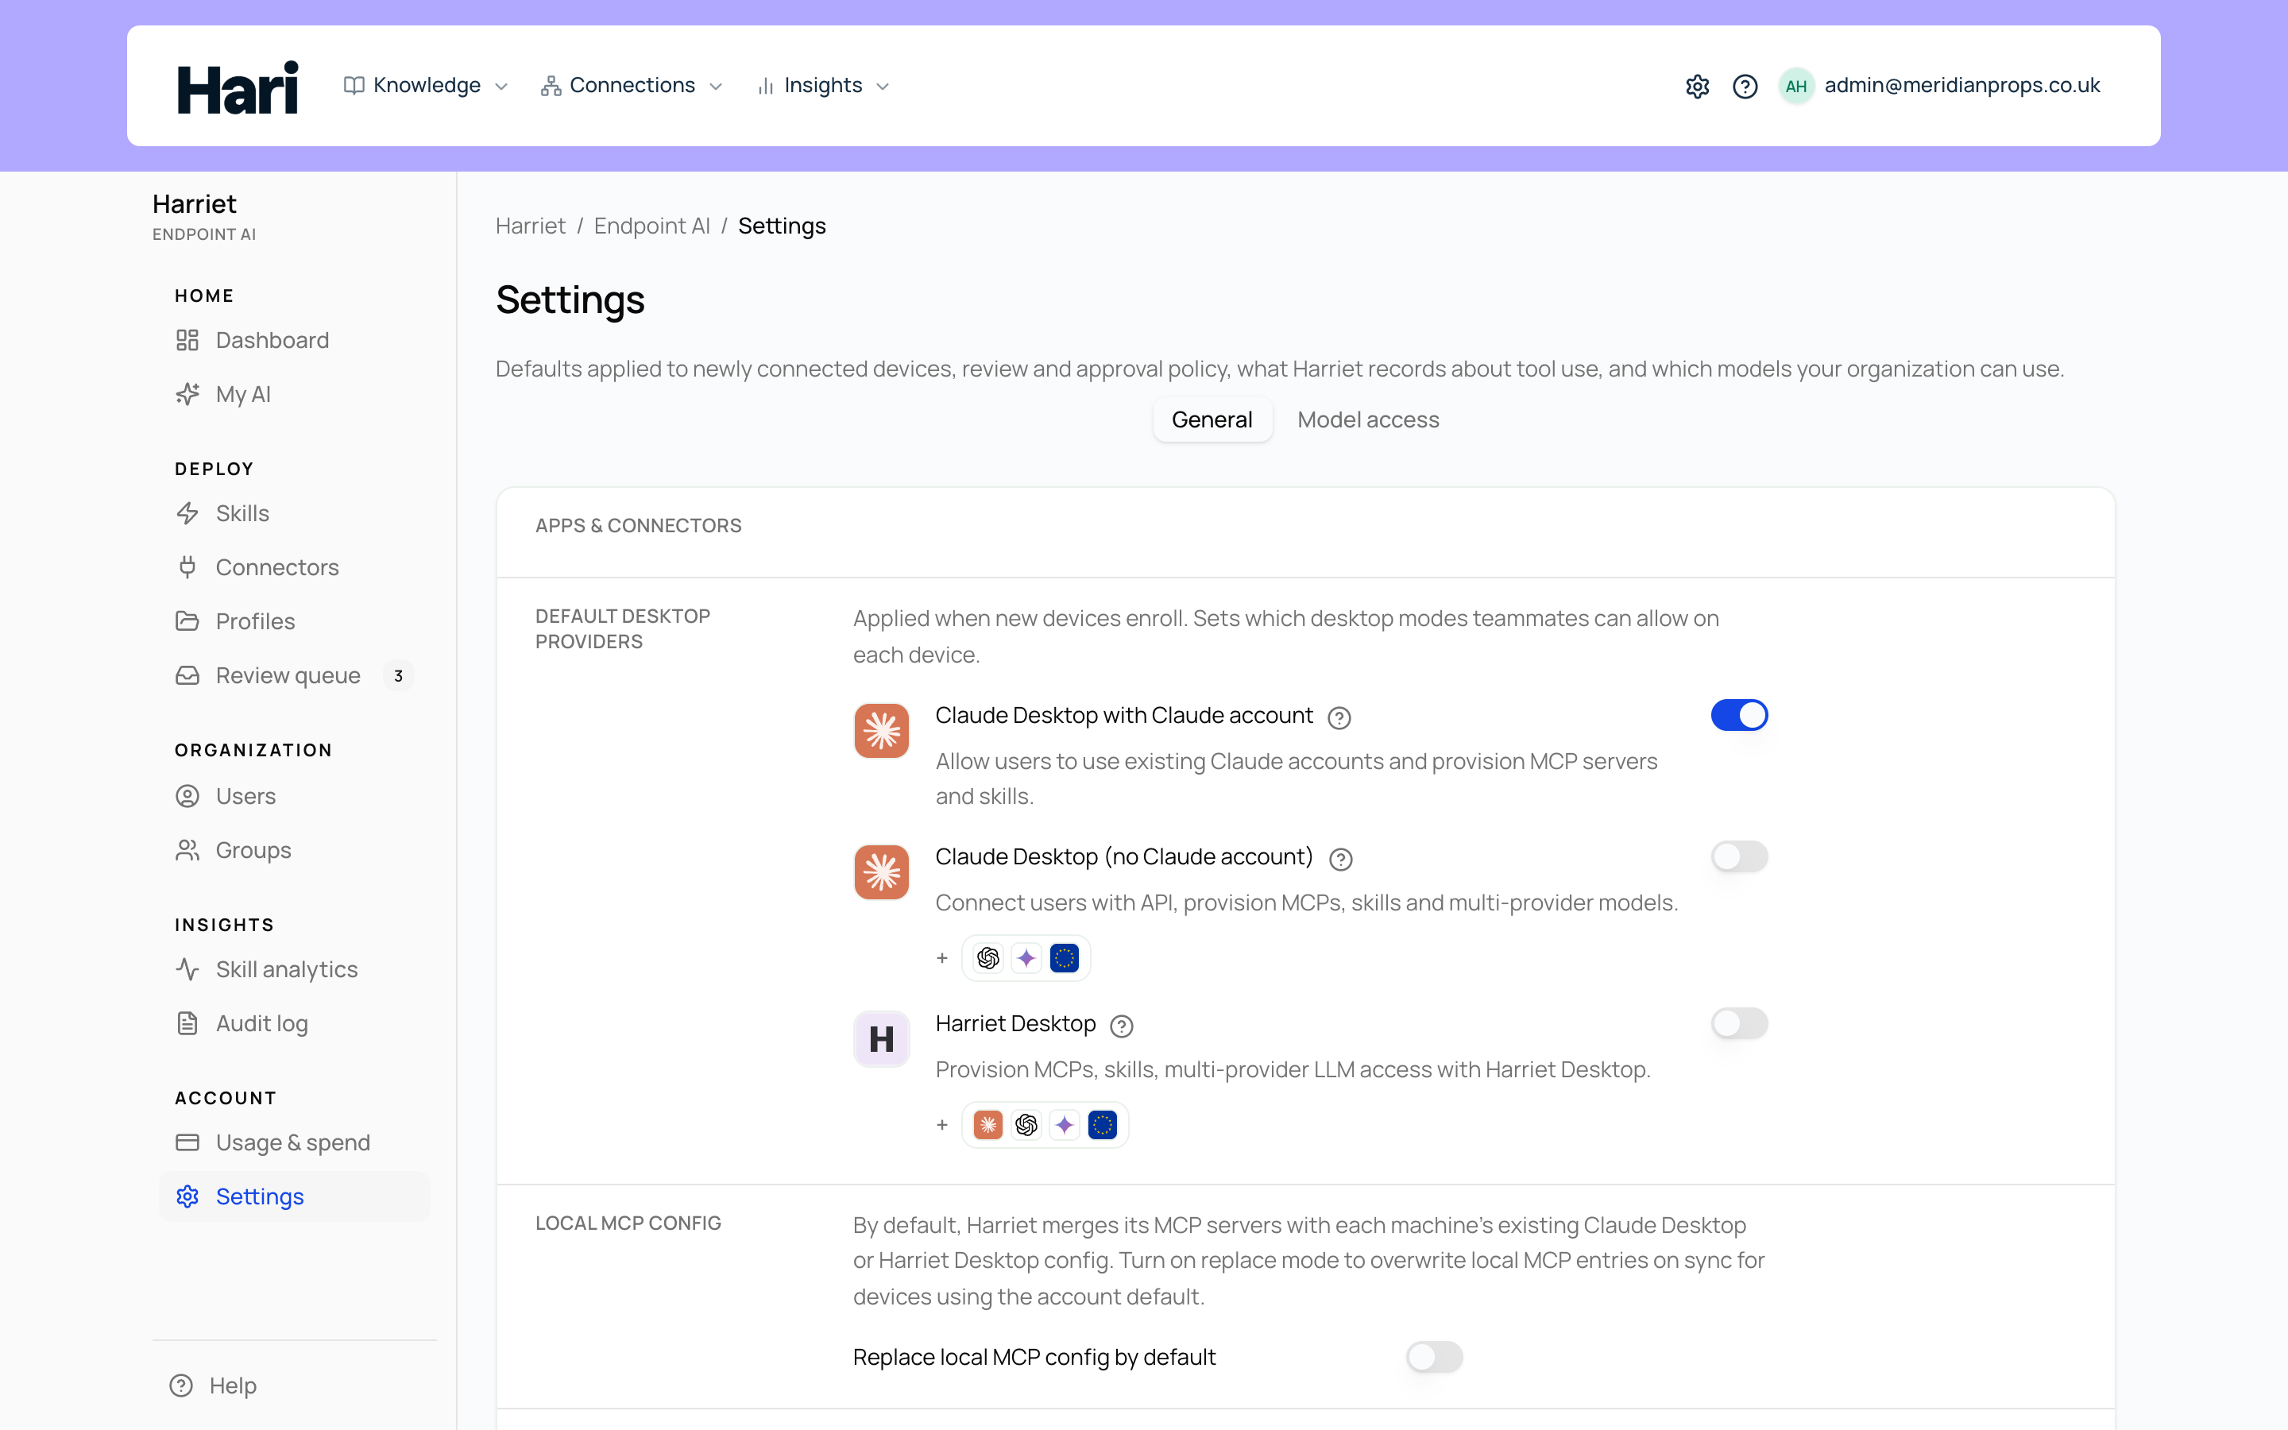The image size is (2288, 1430).
Task: Click the Usage & spend card icon
Action: 187,1142
